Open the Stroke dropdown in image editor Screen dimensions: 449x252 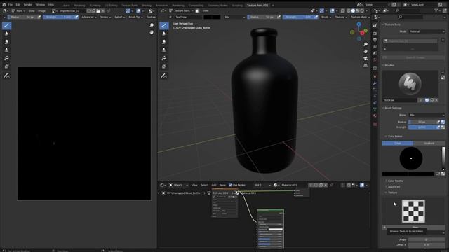pos(105,17)
